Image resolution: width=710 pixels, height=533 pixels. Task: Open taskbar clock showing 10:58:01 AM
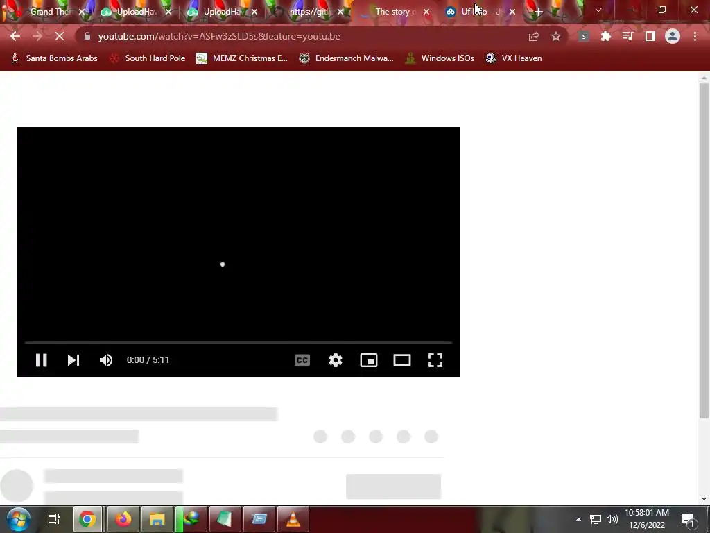647,519
